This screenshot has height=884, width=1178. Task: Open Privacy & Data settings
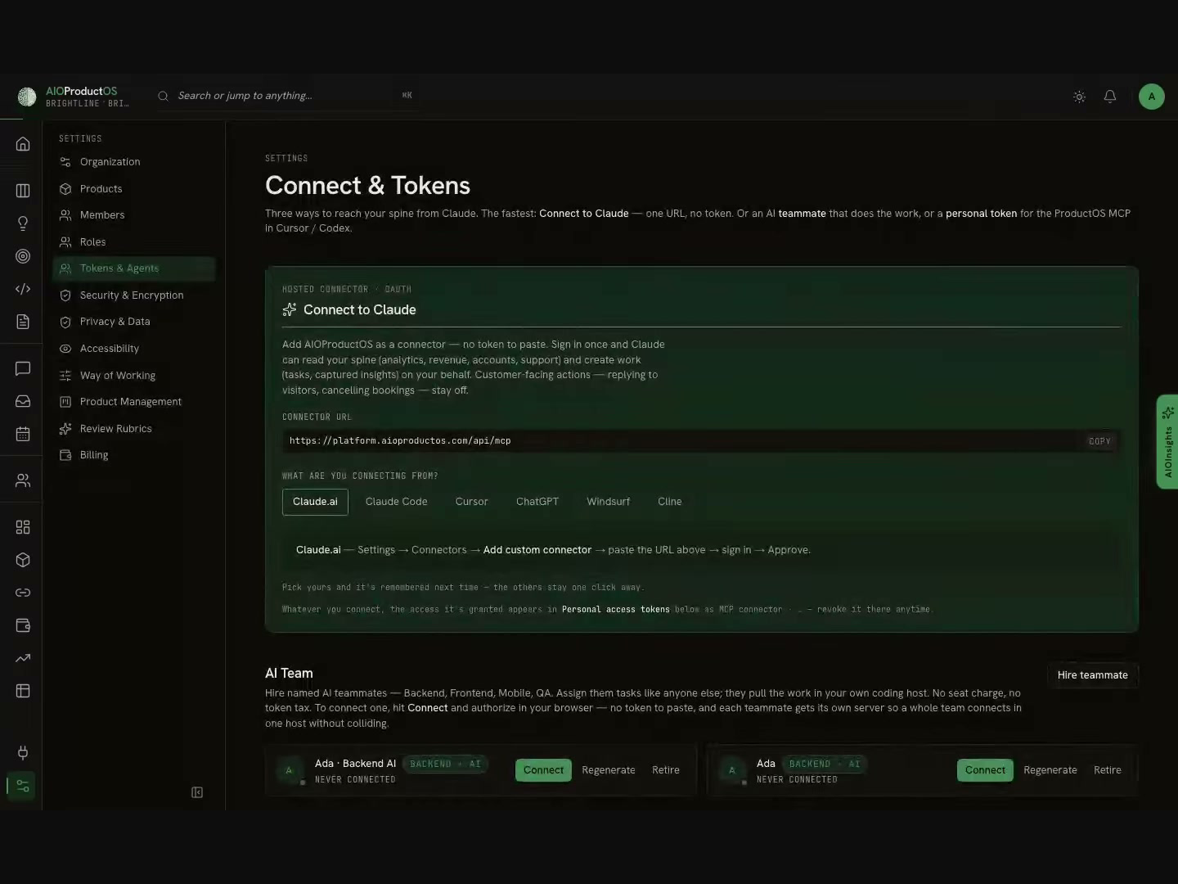click(134, 322)
